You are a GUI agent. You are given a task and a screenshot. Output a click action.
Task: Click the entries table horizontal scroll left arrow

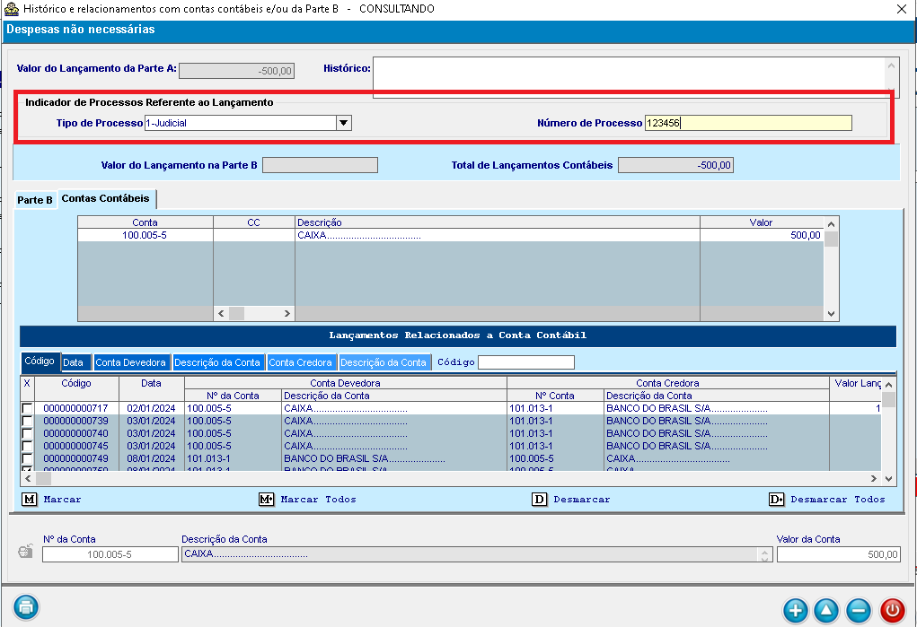point(28,478)
